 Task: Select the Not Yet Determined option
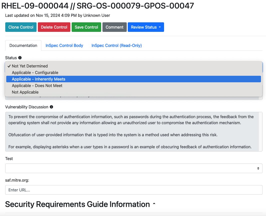(x=30, y=66)
